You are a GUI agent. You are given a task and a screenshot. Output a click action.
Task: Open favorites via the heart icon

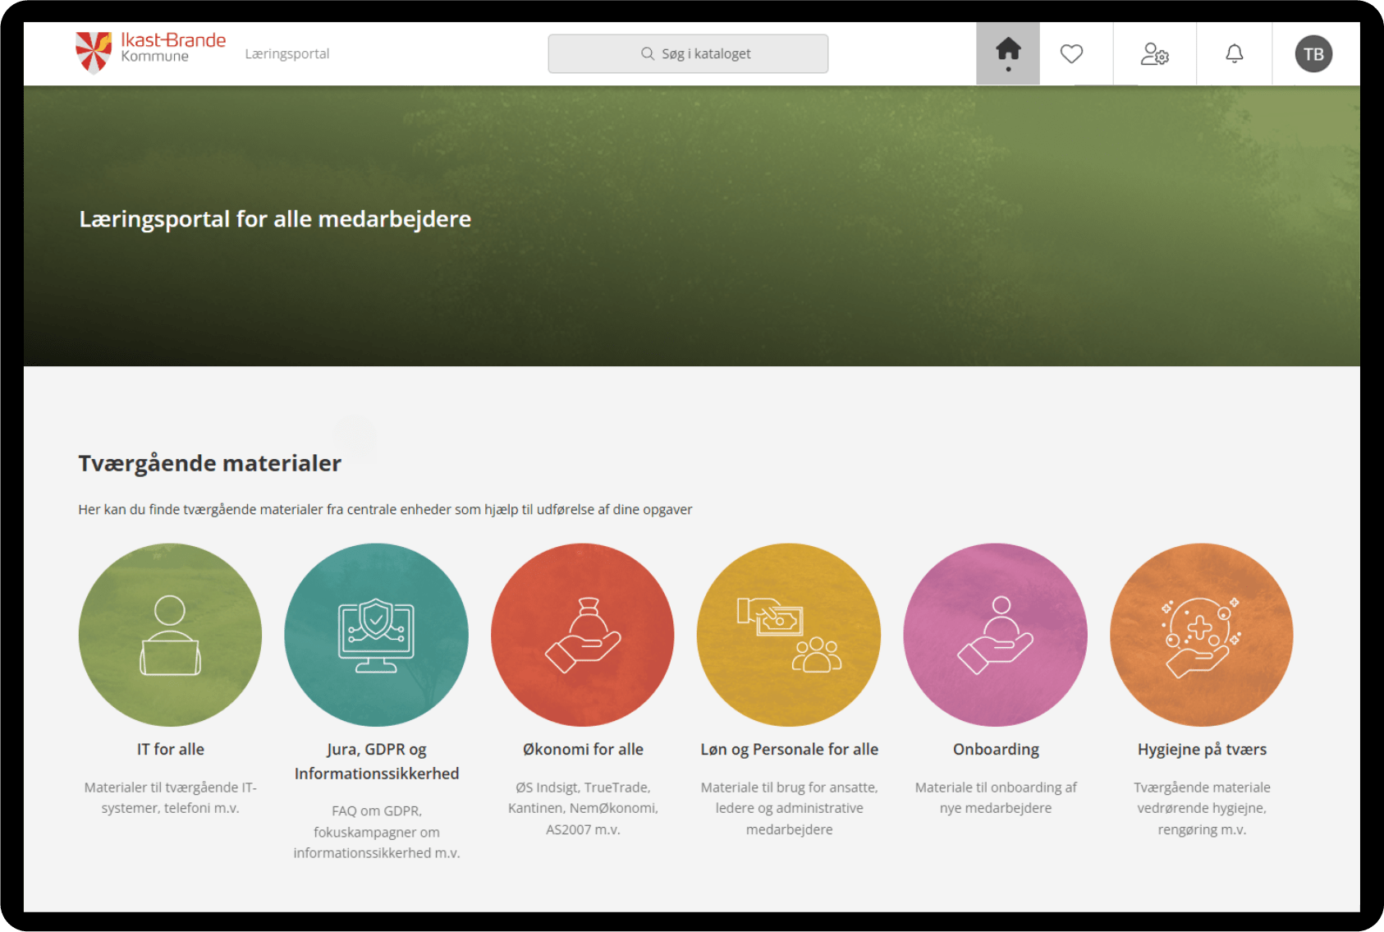pos(1071,54)
